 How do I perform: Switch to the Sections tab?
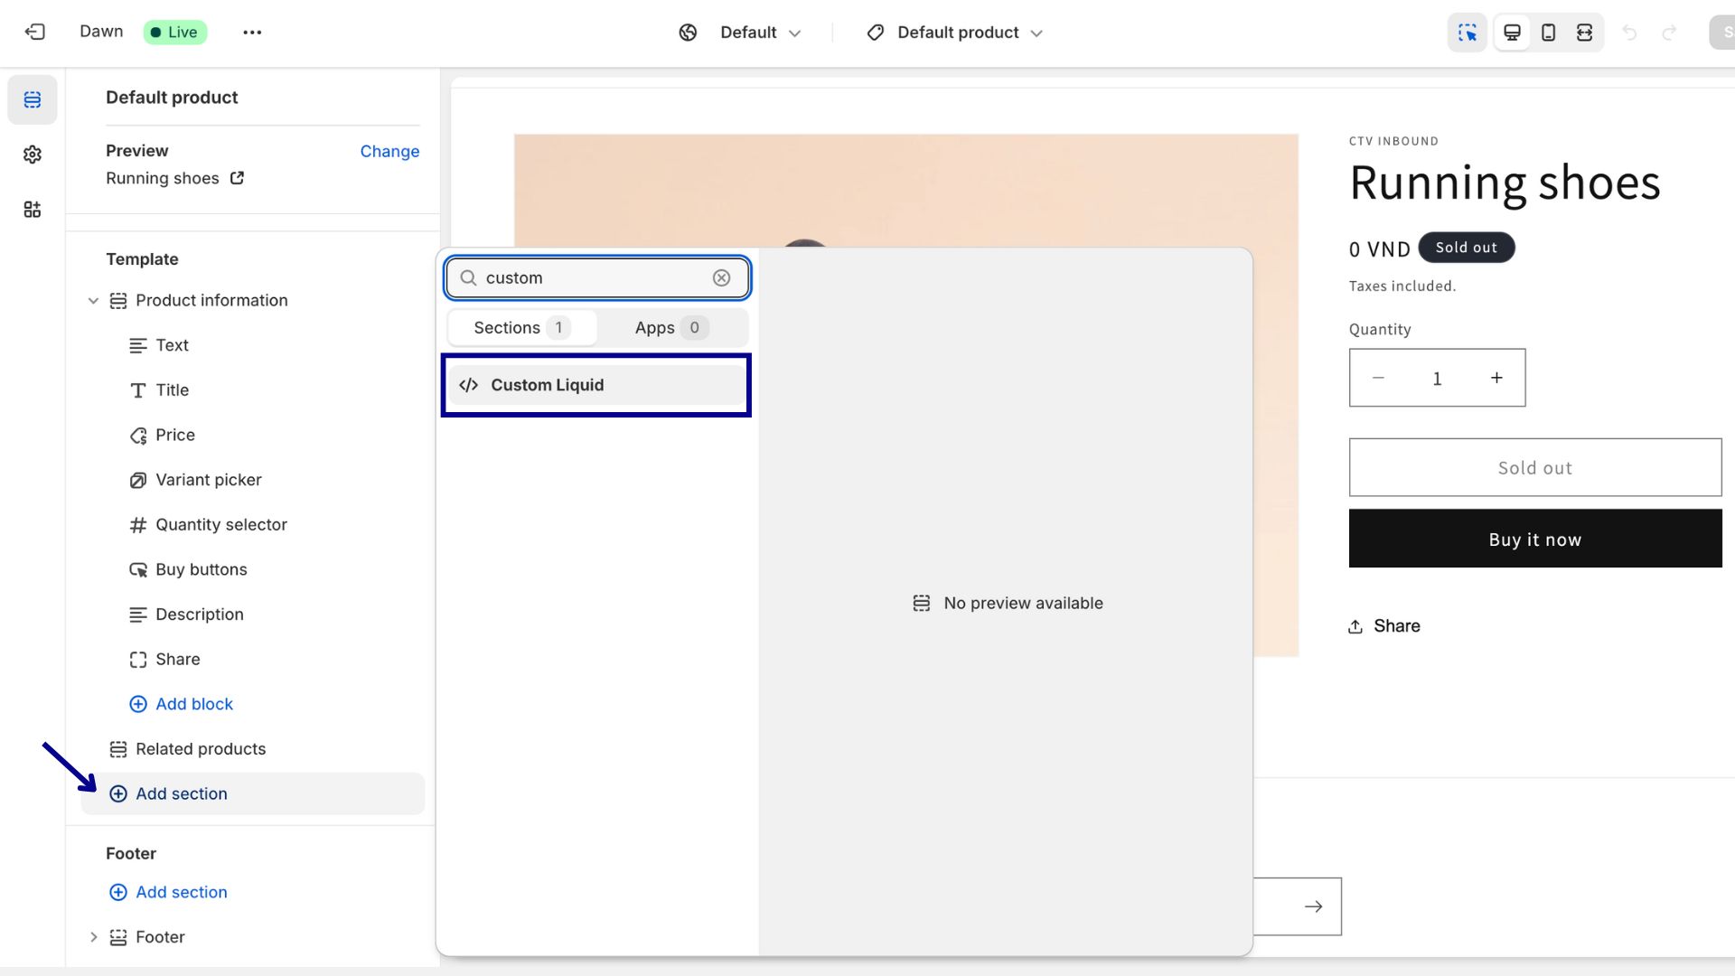[522, 327]
